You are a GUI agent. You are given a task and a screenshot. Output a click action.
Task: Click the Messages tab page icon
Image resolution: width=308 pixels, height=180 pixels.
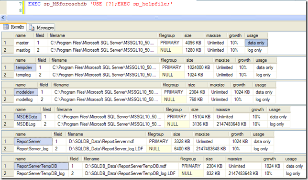click(32, 28)
